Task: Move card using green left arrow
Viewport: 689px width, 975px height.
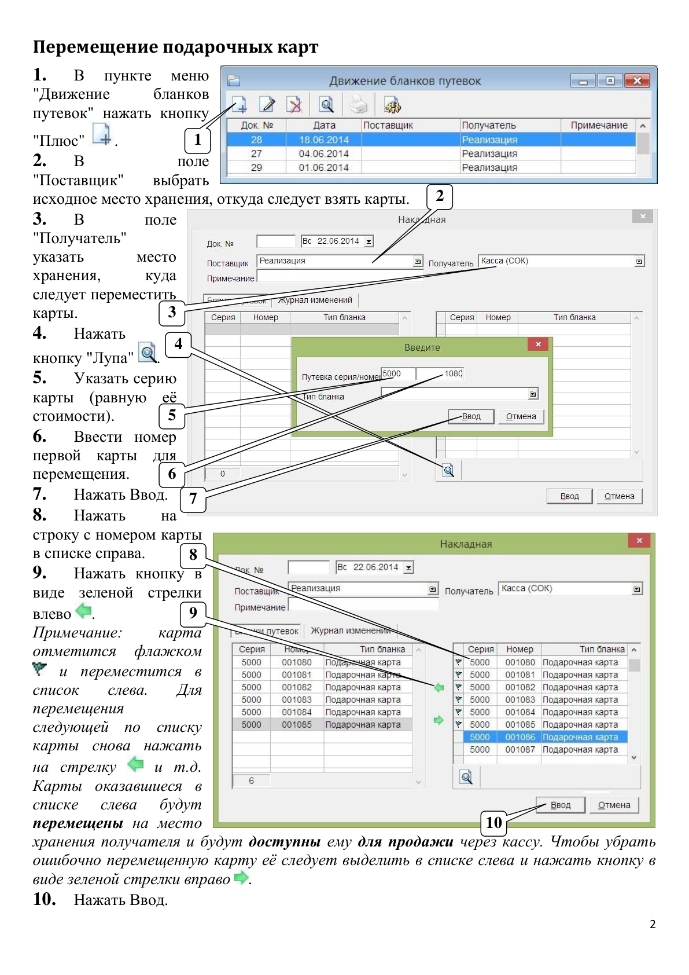Action: coord(439,687)
